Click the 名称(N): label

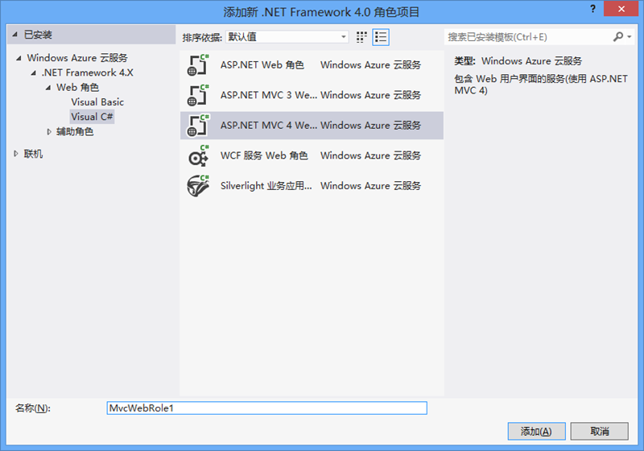click(x=33, y=408)
